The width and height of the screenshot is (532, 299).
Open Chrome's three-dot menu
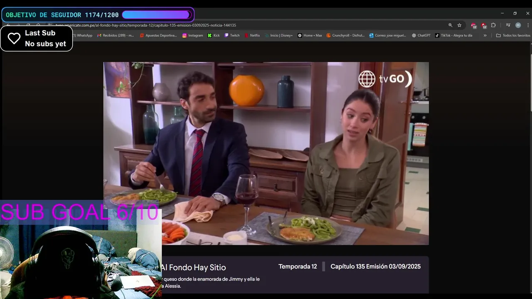[x=528, y=25]
